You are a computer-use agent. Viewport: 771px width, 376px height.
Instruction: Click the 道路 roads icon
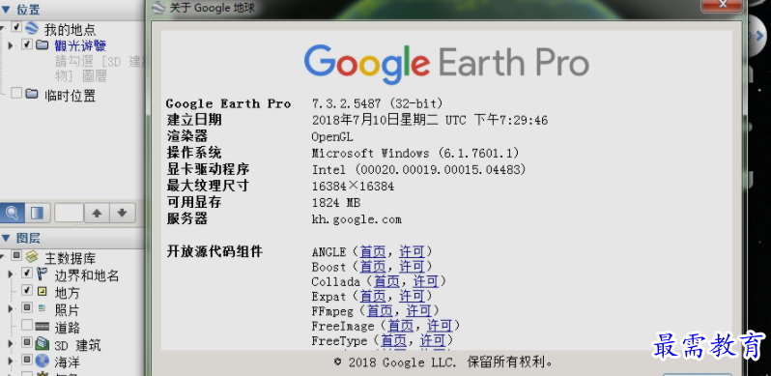pyautogui.click(x=43, y=327)
